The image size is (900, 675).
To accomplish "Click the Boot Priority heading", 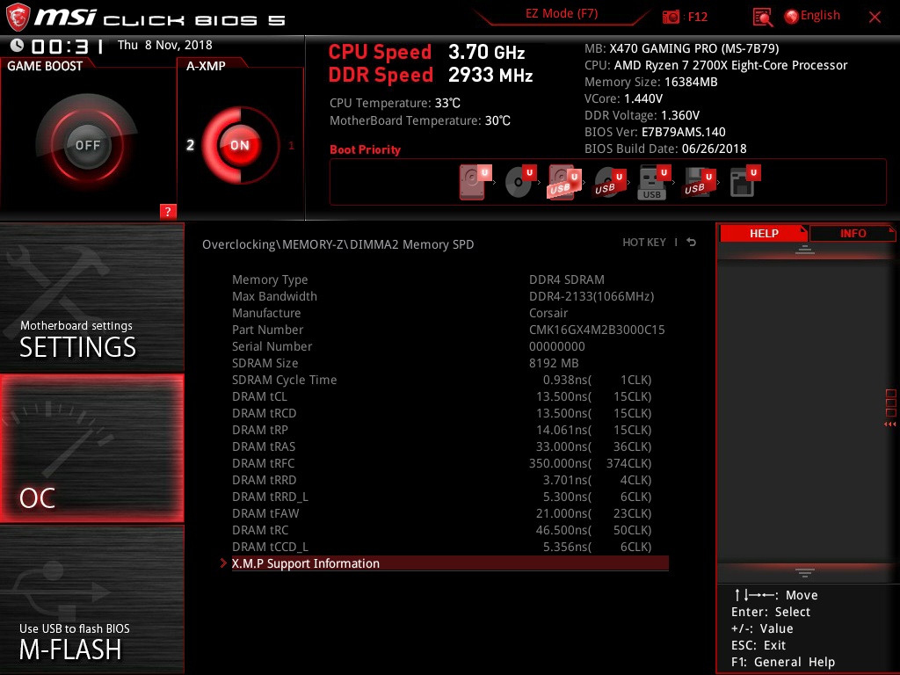I will (x=365, y=149).
